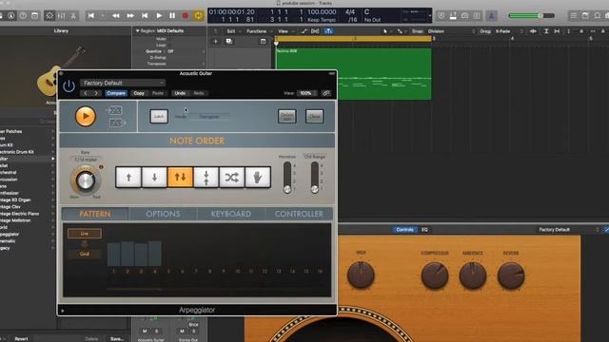The height and width of the screenshot is (342, 609).
Task: Click the Compare button
Action: (x=116, y=93)
